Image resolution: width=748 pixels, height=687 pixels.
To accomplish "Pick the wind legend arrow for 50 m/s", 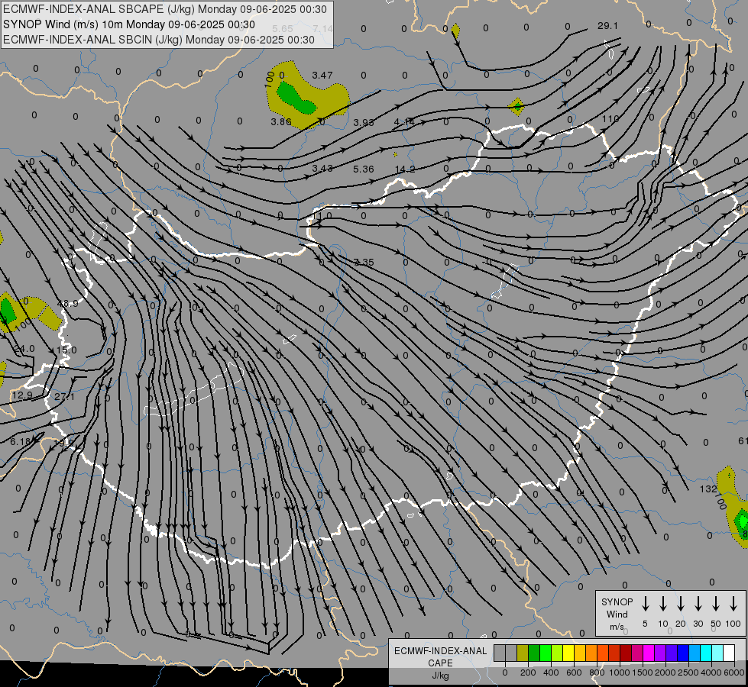I will point(716,604).
